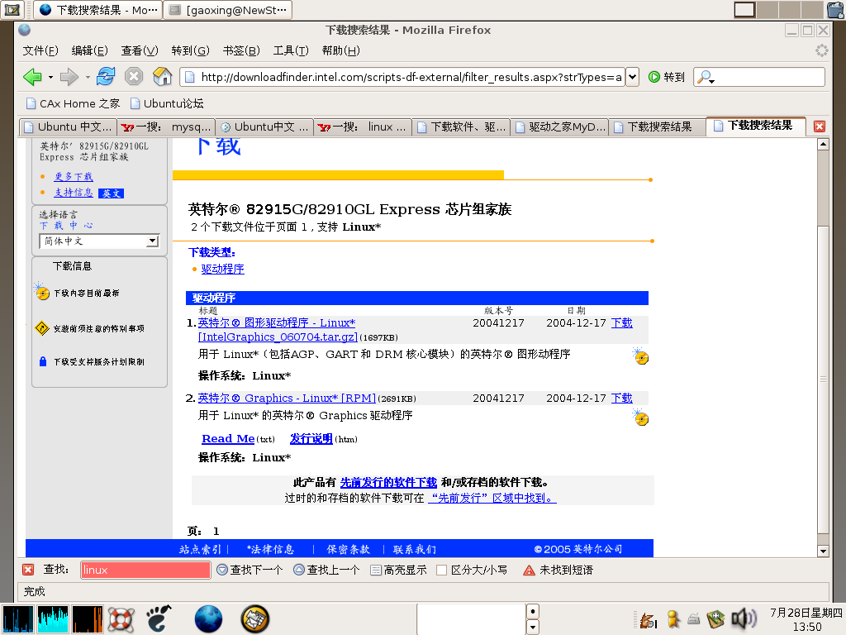
Task: Click the panel stepper down arrow
Action: pos(533,627)
